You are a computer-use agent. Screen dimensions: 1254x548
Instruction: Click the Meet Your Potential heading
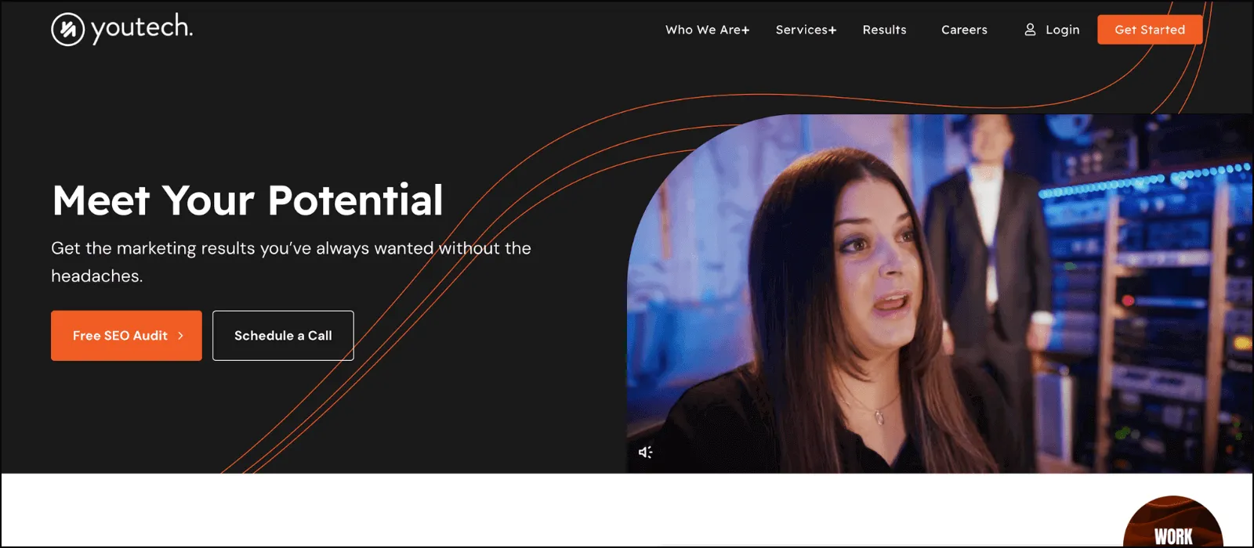pos(248,200)
